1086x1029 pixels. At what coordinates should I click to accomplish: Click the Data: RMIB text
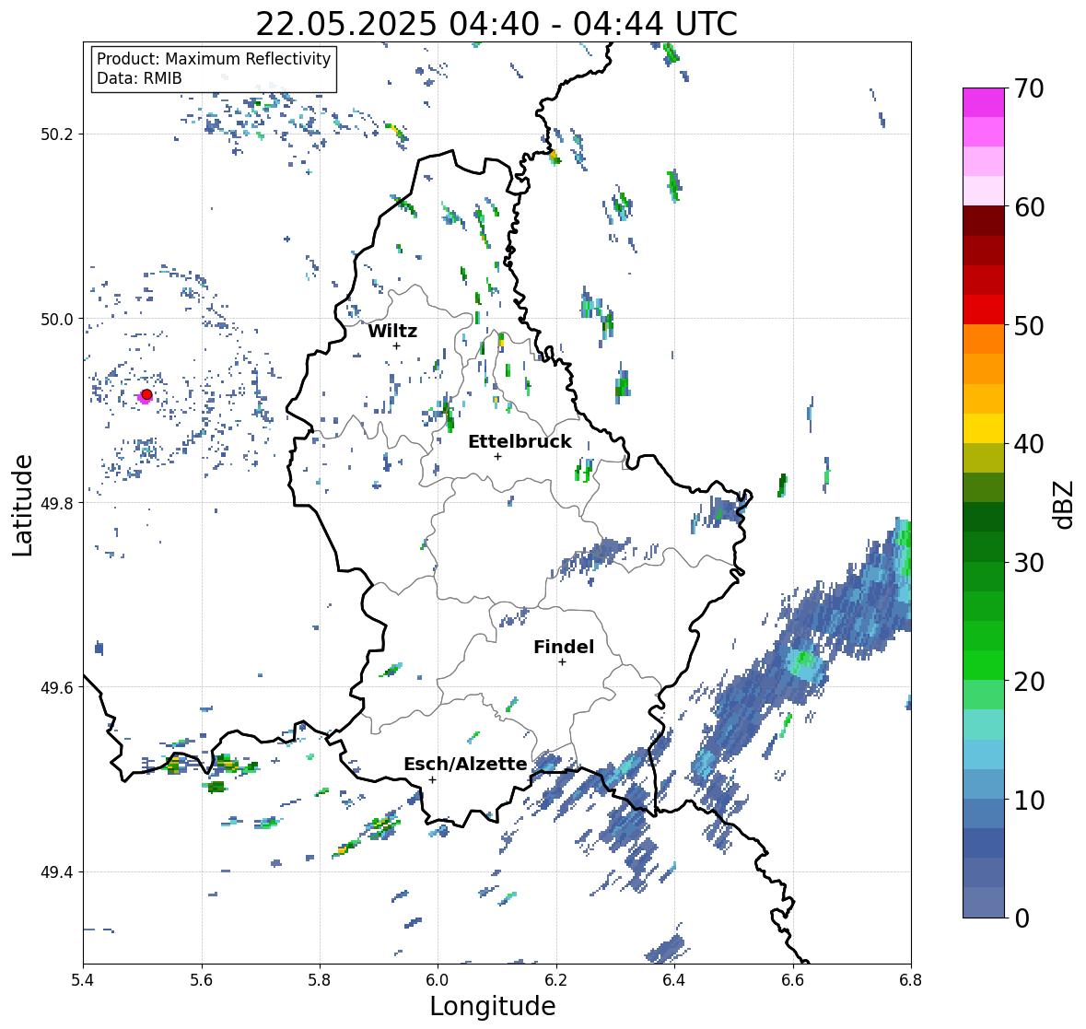point(139,78)
